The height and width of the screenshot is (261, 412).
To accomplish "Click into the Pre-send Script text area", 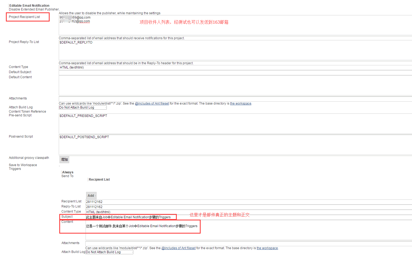I will (x=235, y=124).
